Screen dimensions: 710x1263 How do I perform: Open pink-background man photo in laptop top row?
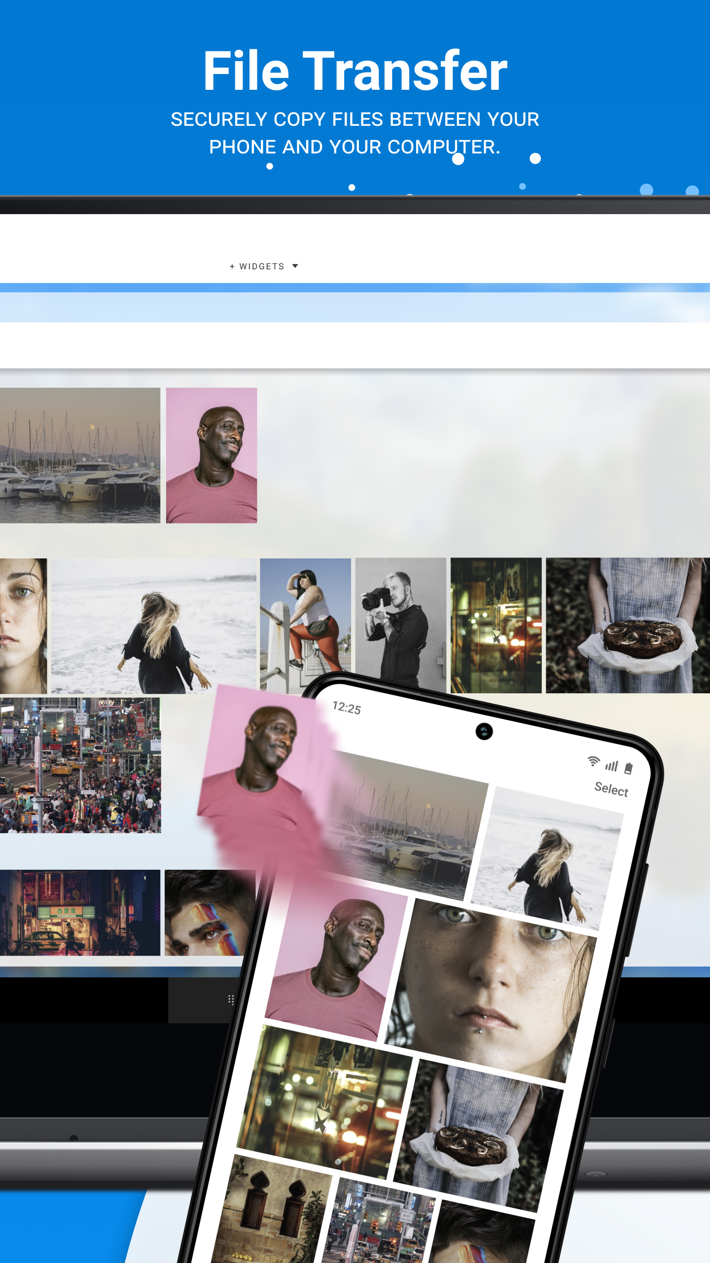pyautogui.click(x=212, y=455)
